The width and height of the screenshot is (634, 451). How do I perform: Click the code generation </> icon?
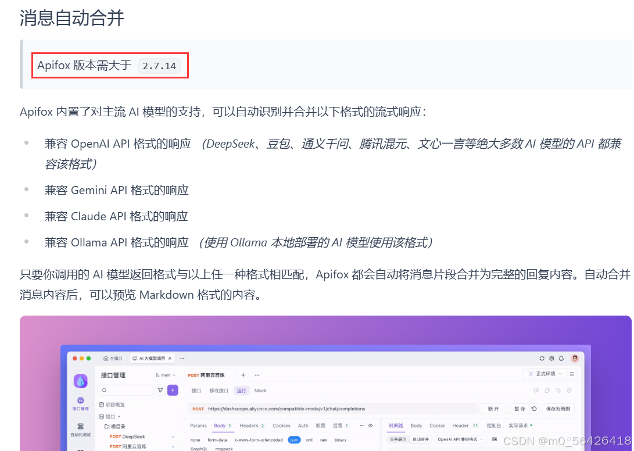pos(370,425)
